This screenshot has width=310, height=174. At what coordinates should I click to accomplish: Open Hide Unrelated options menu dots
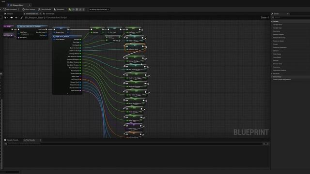tap(19, 9)
